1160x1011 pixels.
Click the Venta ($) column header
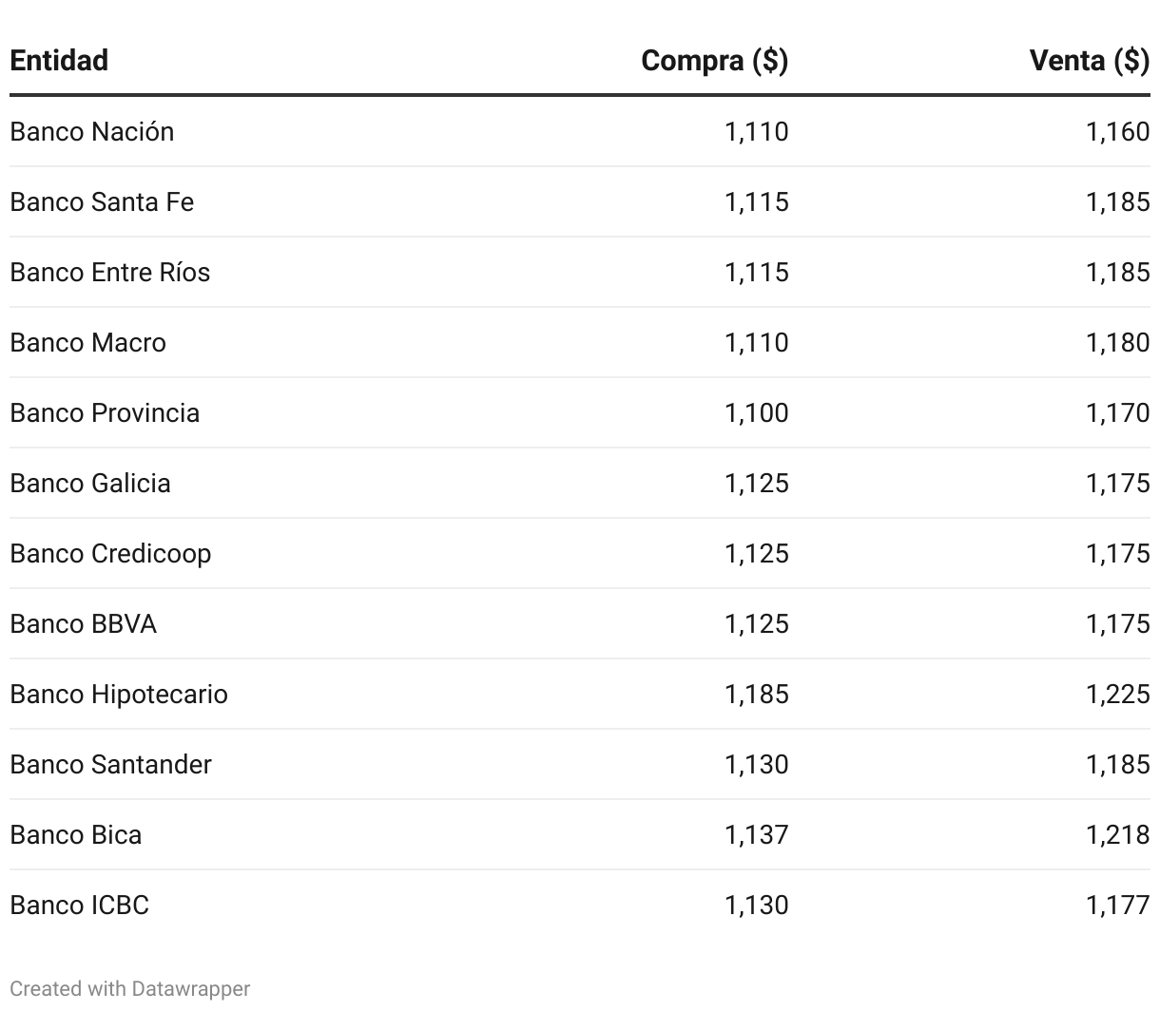[1089, 61]
